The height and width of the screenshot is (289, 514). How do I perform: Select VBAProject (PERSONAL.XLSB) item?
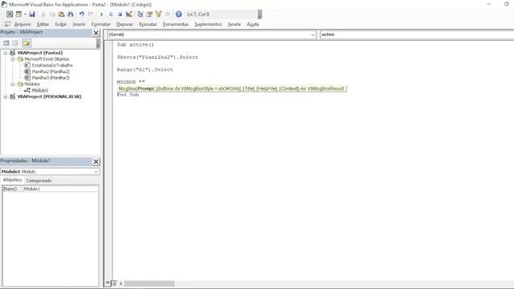49,96
